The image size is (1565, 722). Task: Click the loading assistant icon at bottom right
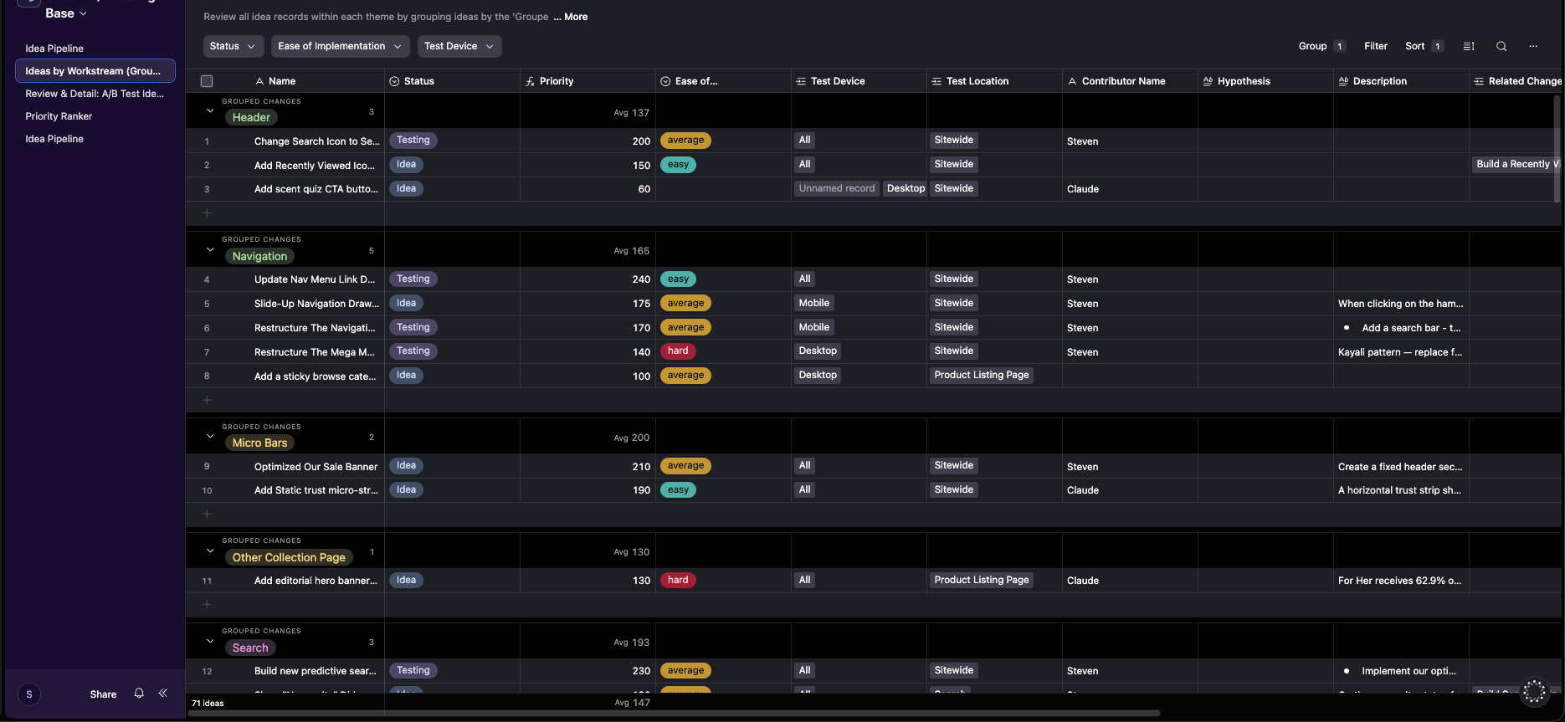pyautogui.click(x=1535, y=692)
